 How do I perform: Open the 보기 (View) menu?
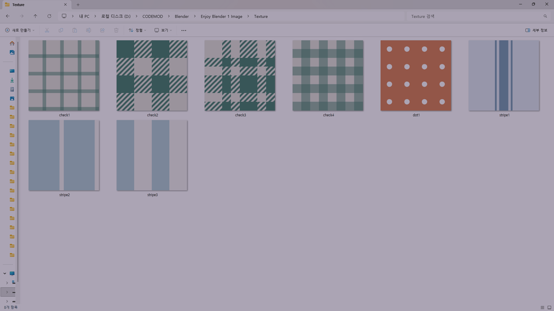click(163, 30)
